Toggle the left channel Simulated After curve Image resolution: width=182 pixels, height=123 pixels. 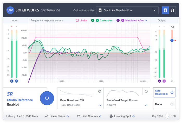(118, 20)
